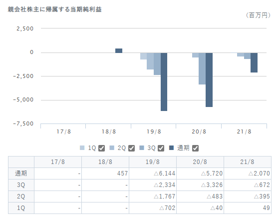Select the table cell △2,334
The height and width of the screenshot is (221, 280).
coord(153,185)
